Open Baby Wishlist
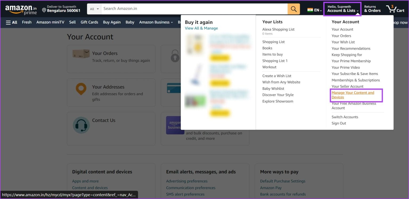The height and width of the screenshot is (199, 409). [x=273, y=89]
